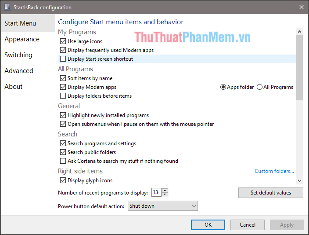This screenshot has width=309, height=235.
Task: Open the Appearance section
Action: tap(22, 39)
